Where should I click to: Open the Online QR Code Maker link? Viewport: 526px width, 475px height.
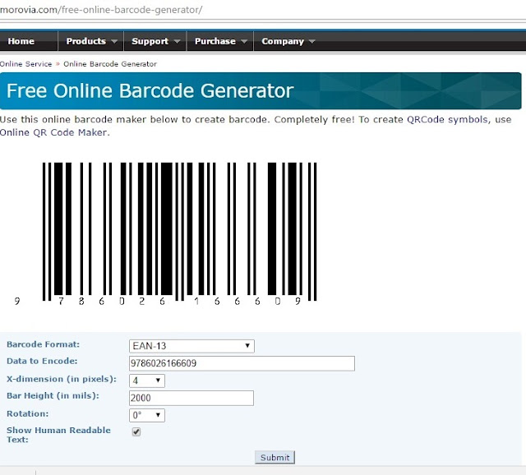coord(53,132)
